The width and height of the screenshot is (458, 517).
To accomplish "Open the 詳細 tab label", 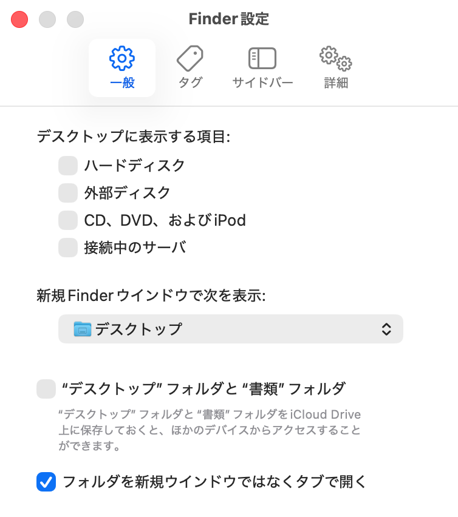I will pos(336,83).
